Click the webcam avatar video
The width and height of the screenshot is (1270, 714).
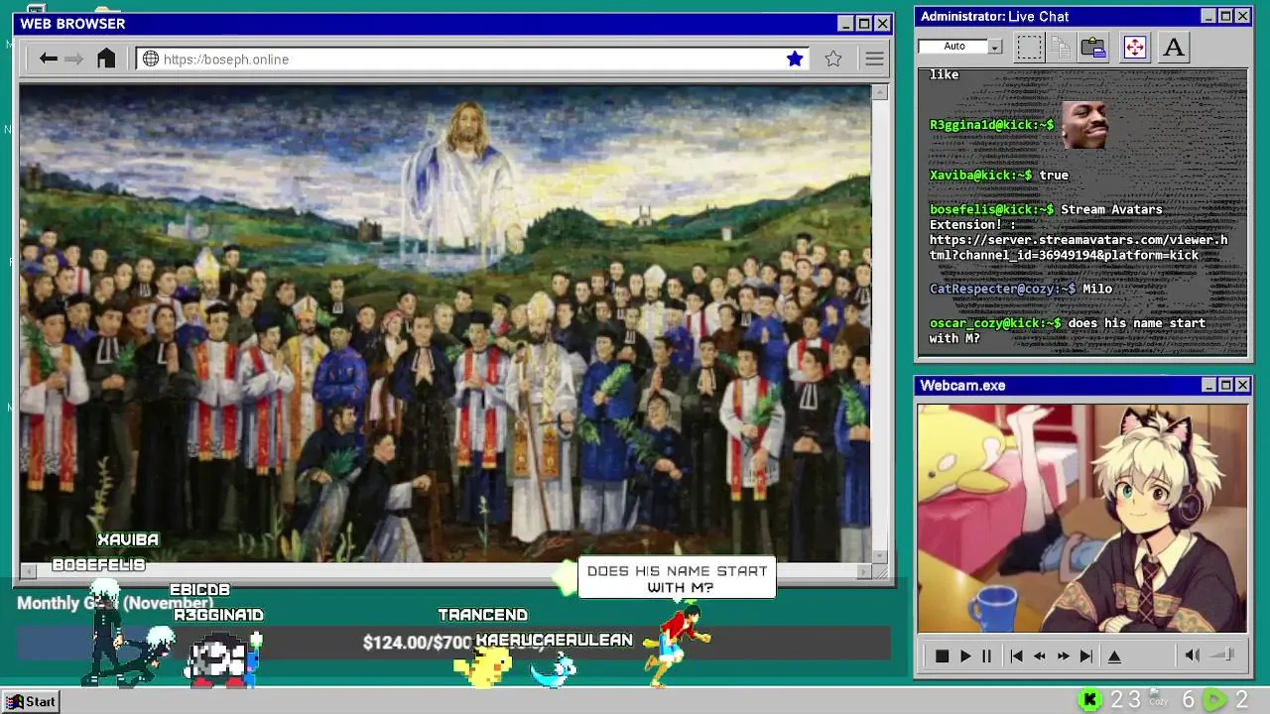pos(1081,518)
